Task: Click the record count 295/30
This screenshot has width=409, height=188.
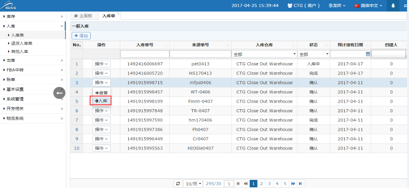Action: tap(214, 184)
